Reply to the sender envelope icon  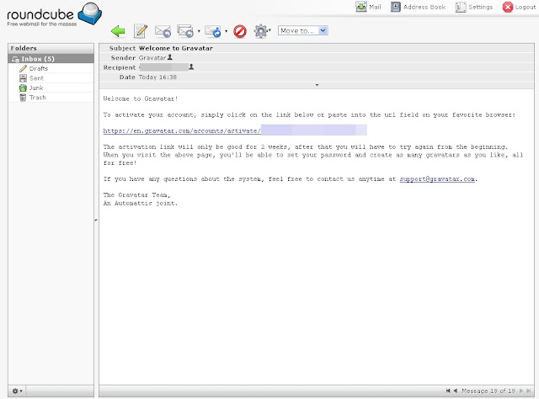pos(163,31)
